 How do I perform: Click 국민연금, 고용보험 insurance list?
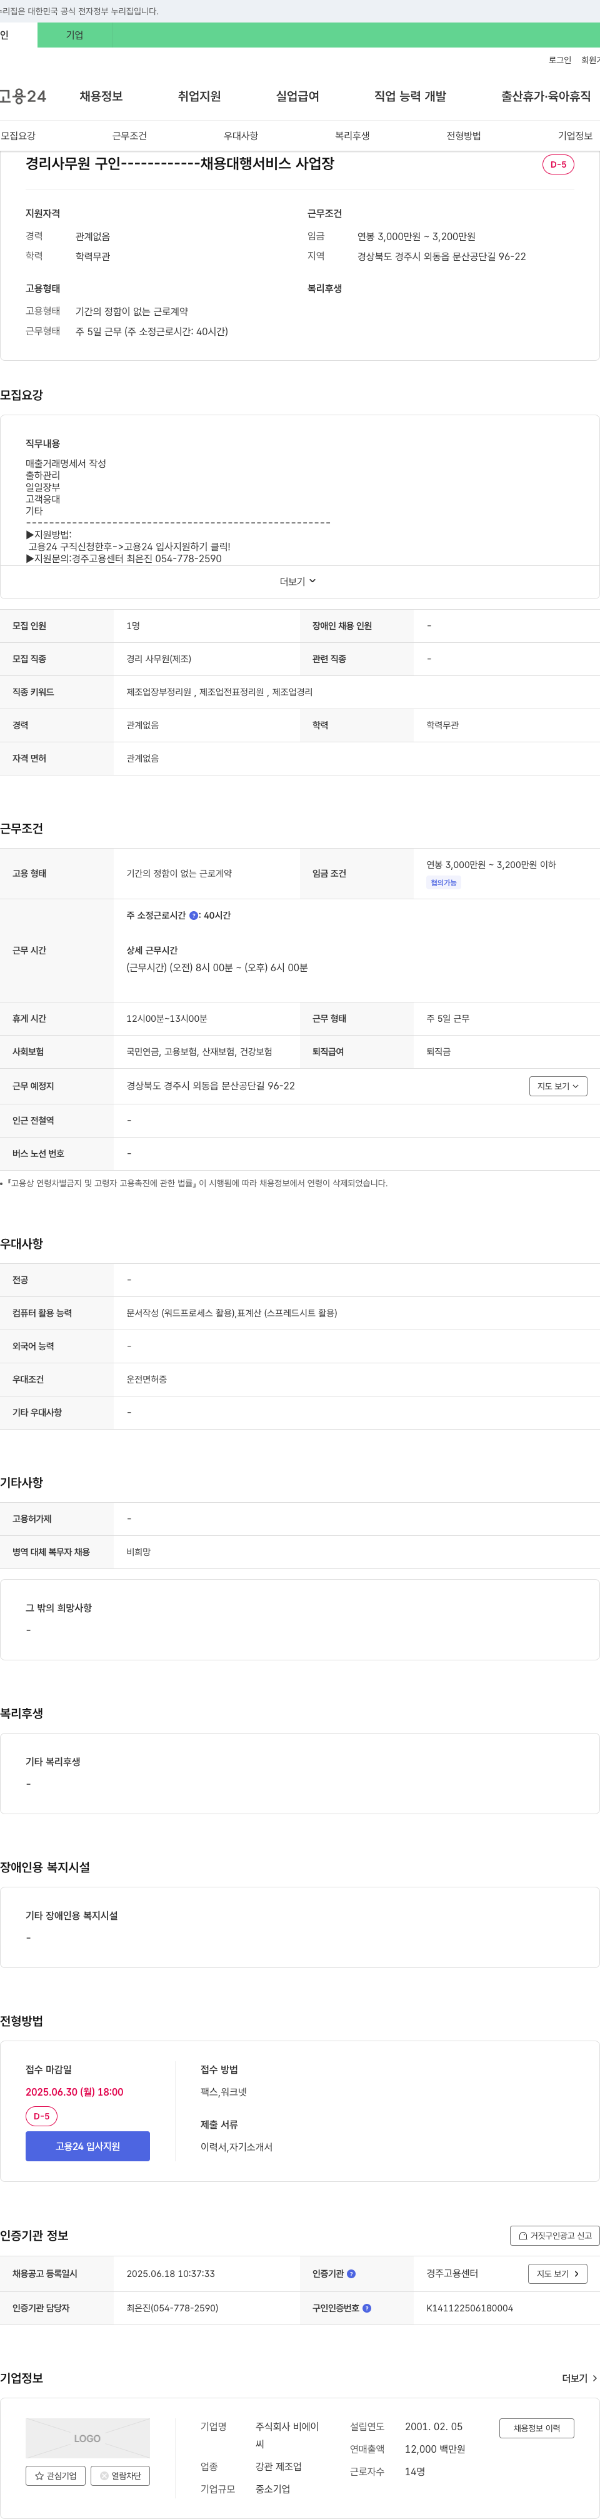click(x=199, y=1053)
